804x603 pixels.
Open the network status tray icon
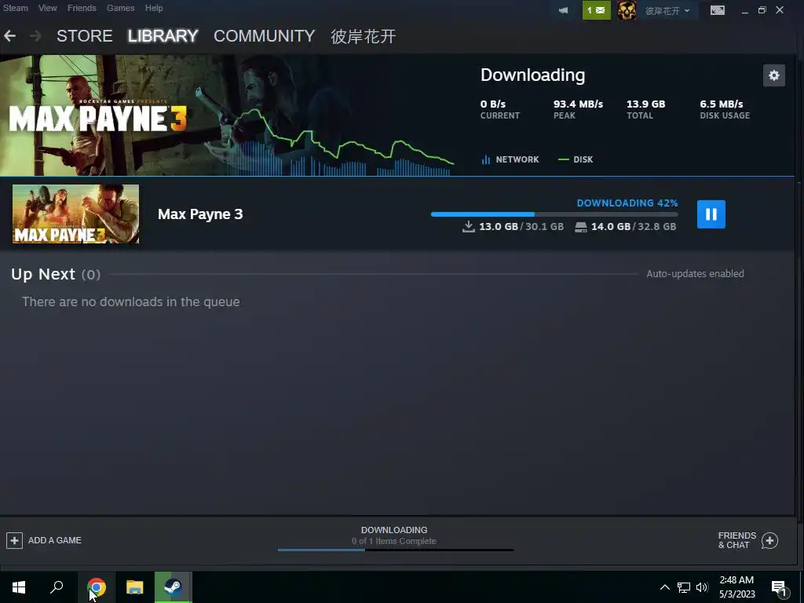pyautogui.click(x=684, y=587)
